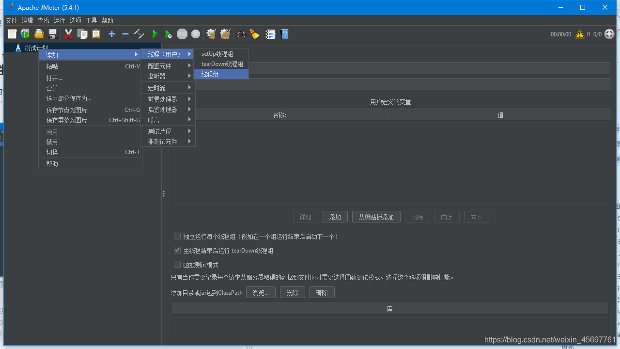Viewport: 620px width, 349px height.
Task: Click 合并 in the context menu
Action: (x=90, y=88)
